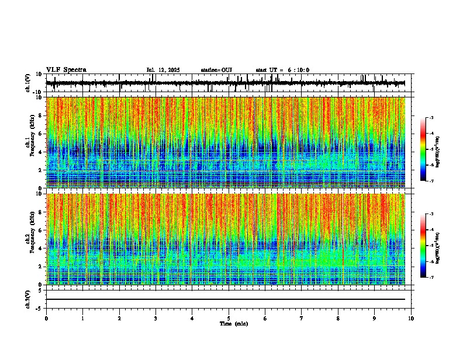463x357 pixels.
Task: Click the '1' minute tick on time axis
Action: pos(82,318)
